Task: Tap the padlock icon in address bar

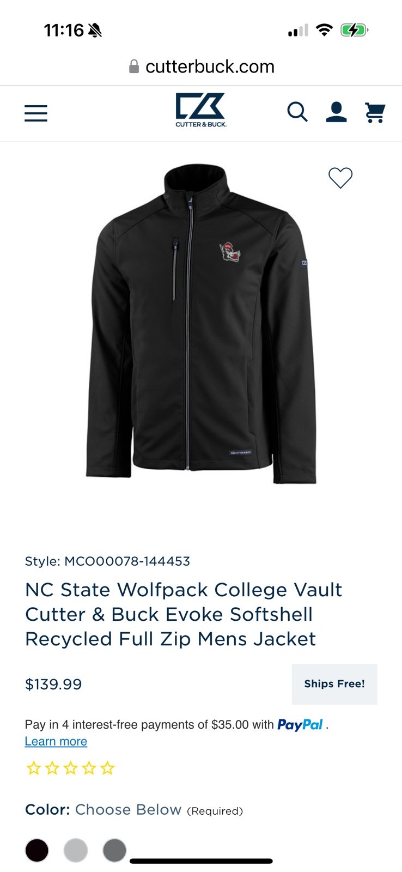Action: 134,66
